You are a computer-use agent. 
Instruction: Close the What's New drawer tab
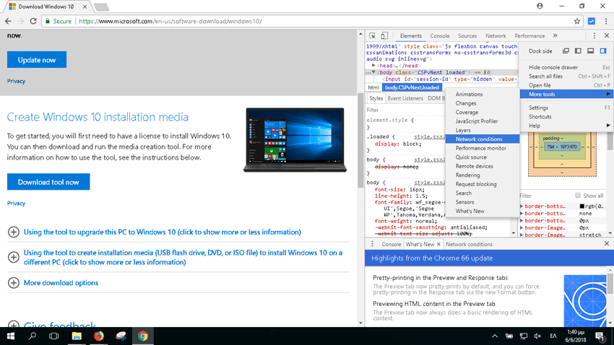[x=438, y=244]
